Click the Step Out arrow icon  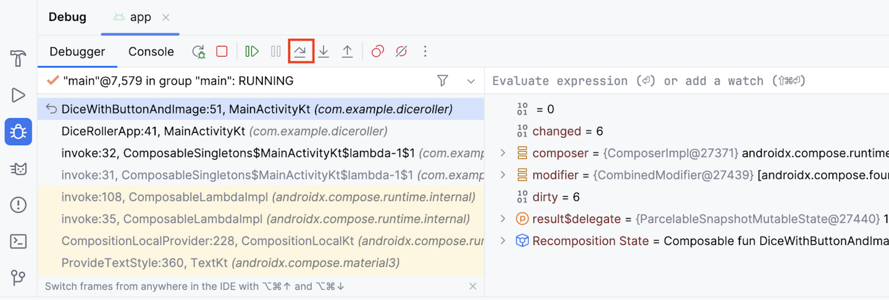tap(348, 52)
